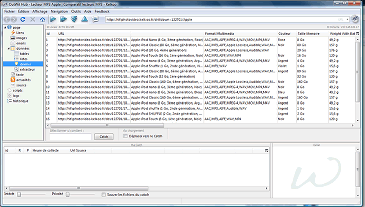
Task: Click the downward Dig arrow icon
Action: click(x=74, y=19)
